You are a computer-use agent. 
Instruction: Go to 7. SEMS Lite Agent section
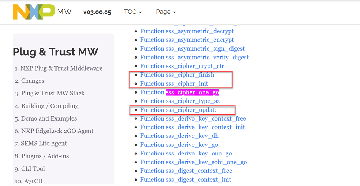[41, 144]
